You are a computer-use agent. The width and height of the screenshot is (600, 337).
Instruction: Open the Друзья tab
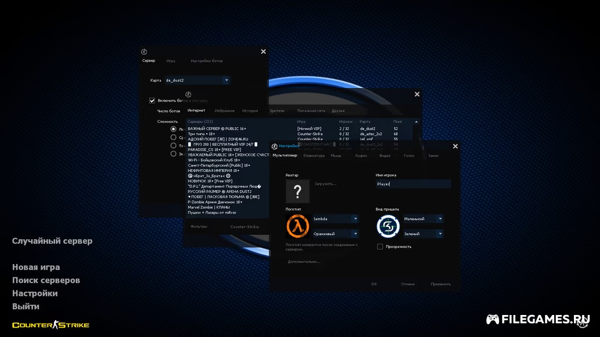338,111
